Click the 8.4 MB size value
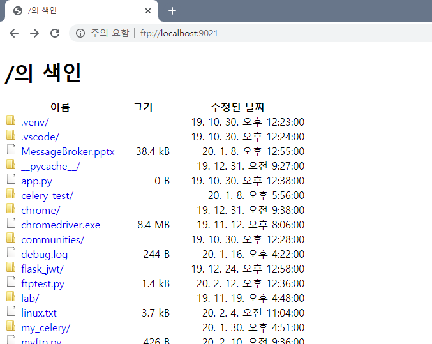432x344 pixels. point(153,225)
